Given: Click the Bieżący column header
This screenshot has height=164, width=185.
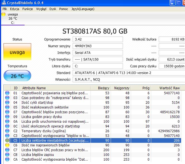Looking at the screenshot, I should (x=101, y=88).
